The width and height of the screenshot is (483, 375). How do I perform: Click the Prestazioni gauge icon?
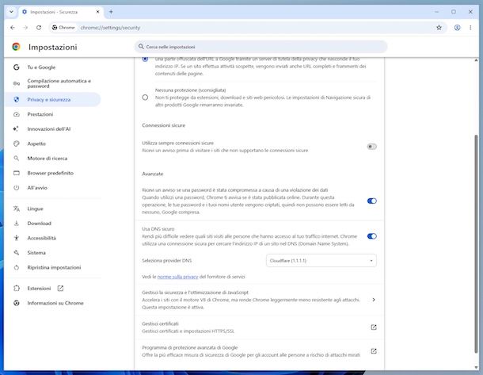point(17,114)
